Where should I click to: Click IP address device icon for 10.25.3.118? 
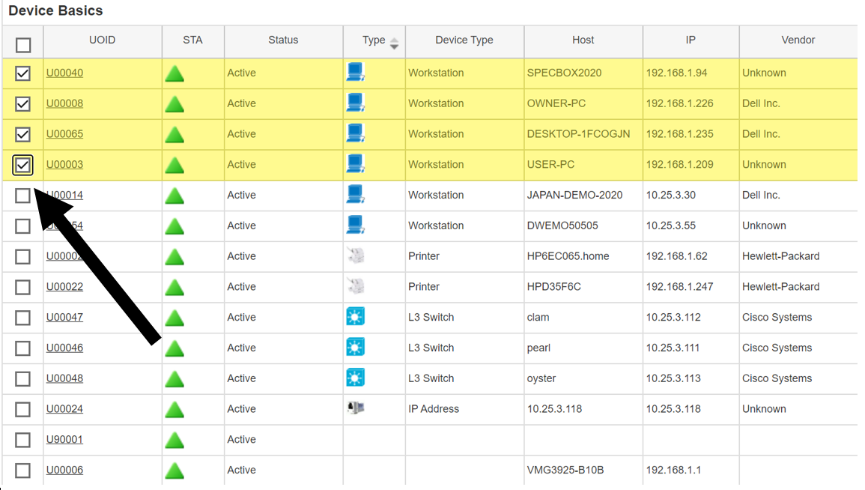[355, 408]
